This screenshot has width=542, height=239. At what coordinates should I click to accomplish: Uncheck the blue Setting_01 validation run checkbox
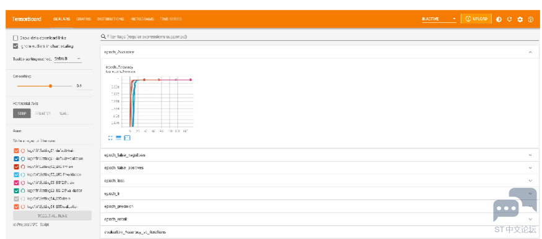point(16,159)
